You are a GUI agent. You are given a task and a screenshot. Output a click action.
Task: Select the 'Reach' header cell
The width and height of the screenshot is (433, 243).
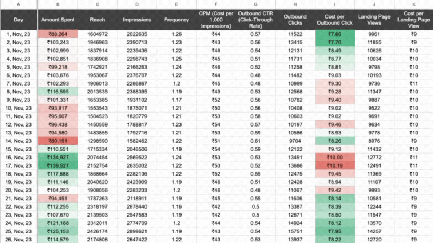tap(97, 20)
